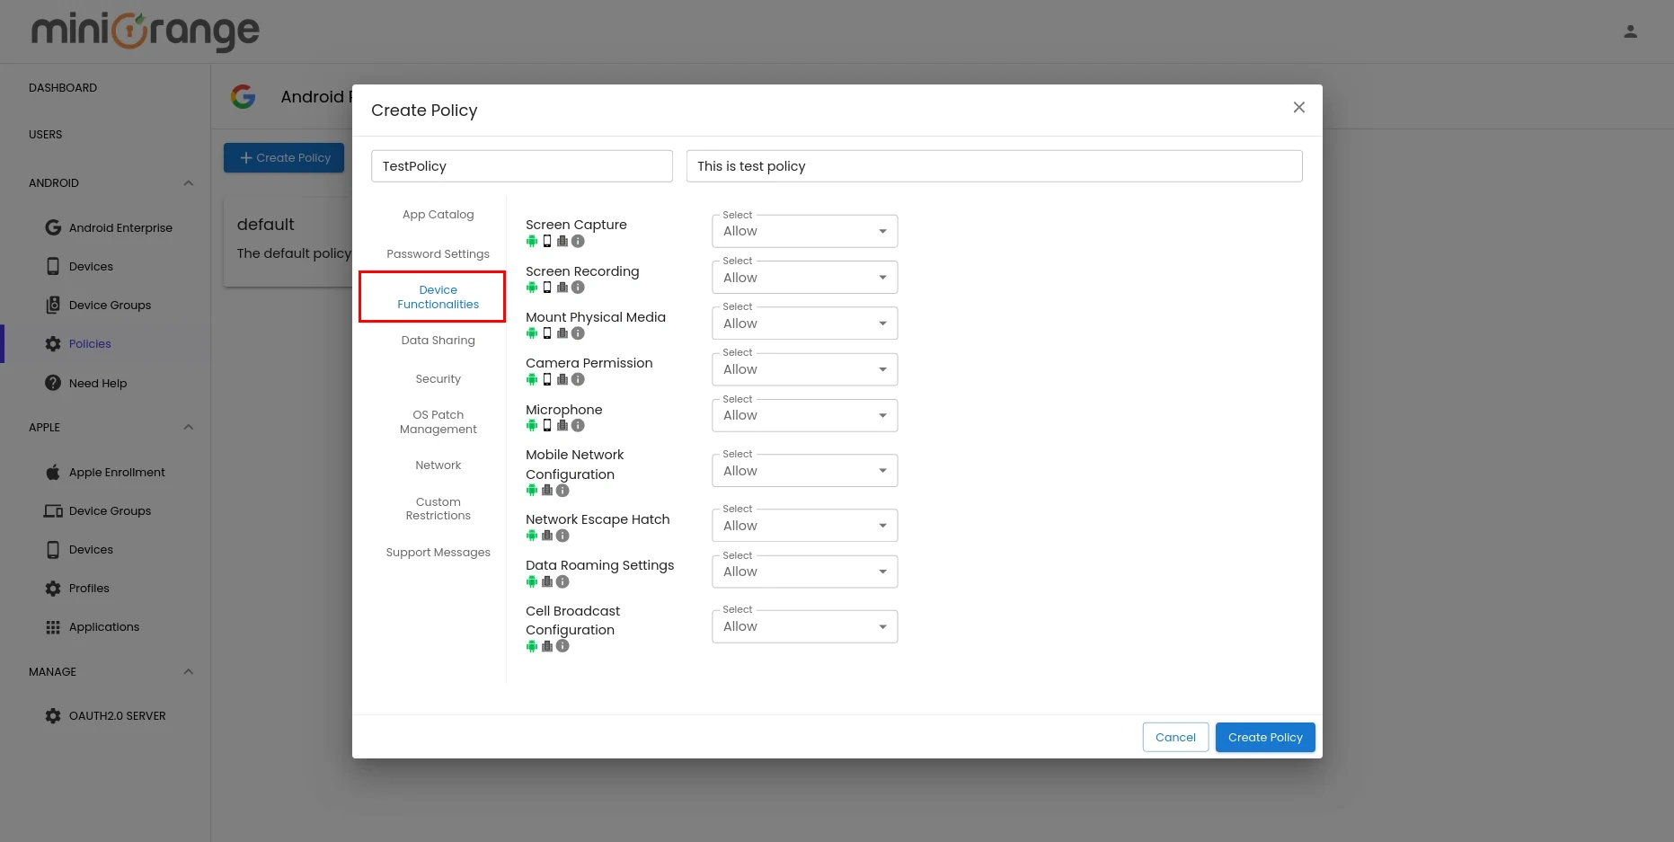Switch to the Password Settings tab
1674x842 pixels.
438,253
